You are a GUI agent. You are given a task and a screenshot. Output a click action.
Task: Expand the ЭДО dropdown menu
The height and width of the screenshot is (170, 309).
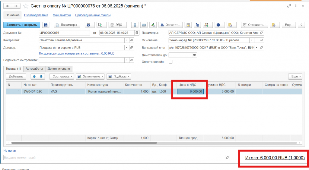[x=117, y=25]
